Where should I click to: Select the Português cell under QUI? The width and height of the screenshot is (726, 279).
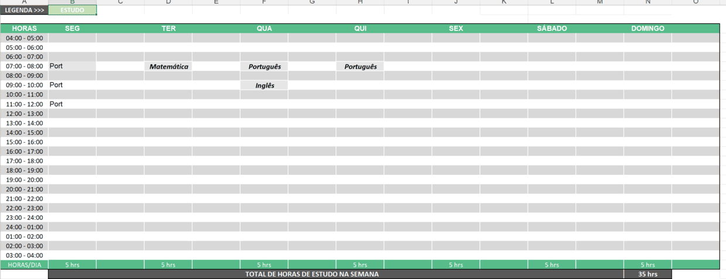(360, 67)
